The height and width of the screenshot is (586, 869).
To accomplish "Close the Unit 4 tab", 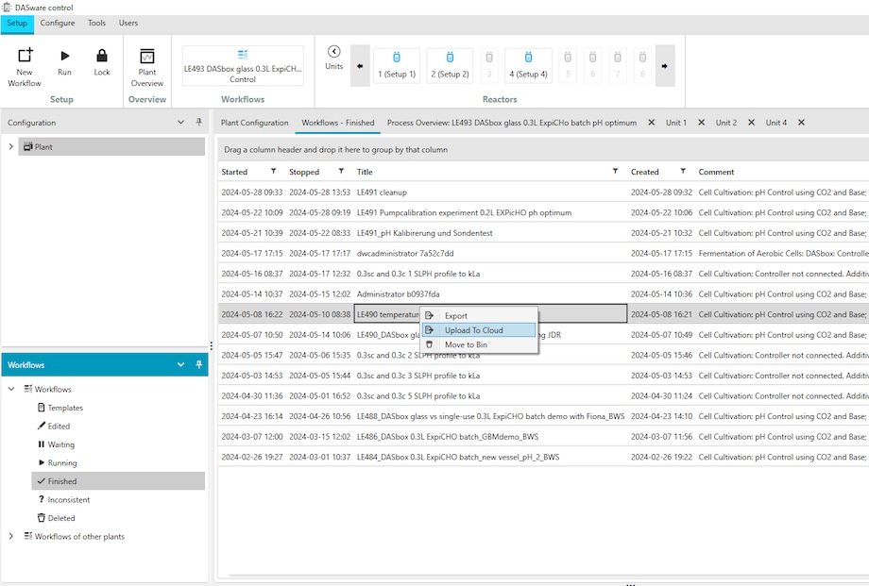I will (801, 123).
